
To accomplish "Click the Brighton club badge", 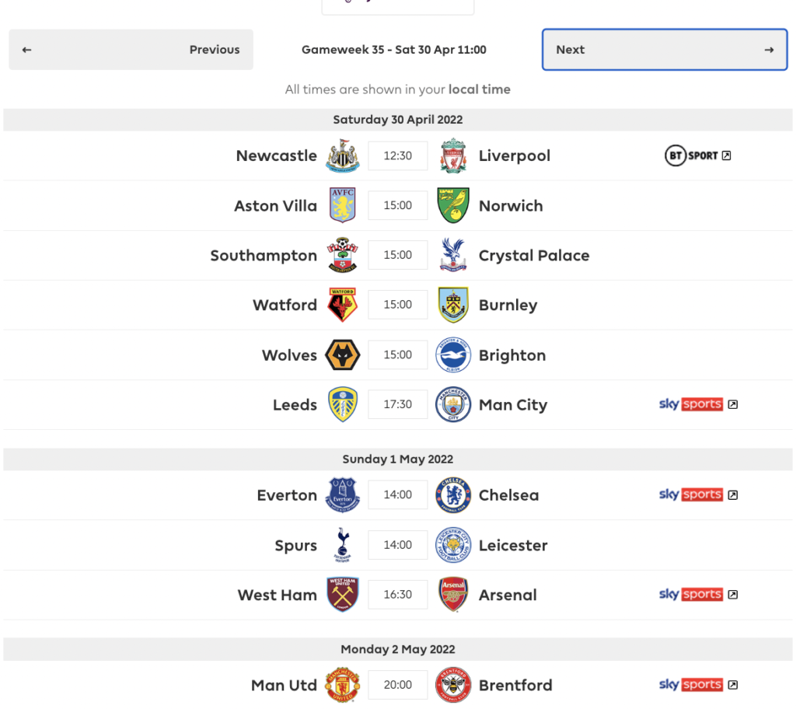I will pyautogui.click(x=453, y=354).
